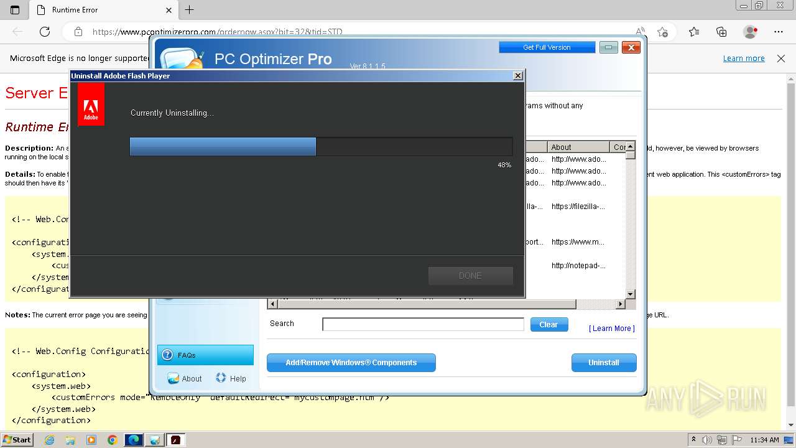
Task: Open Edge Collections icon
Action: click(x=721, y=32)
